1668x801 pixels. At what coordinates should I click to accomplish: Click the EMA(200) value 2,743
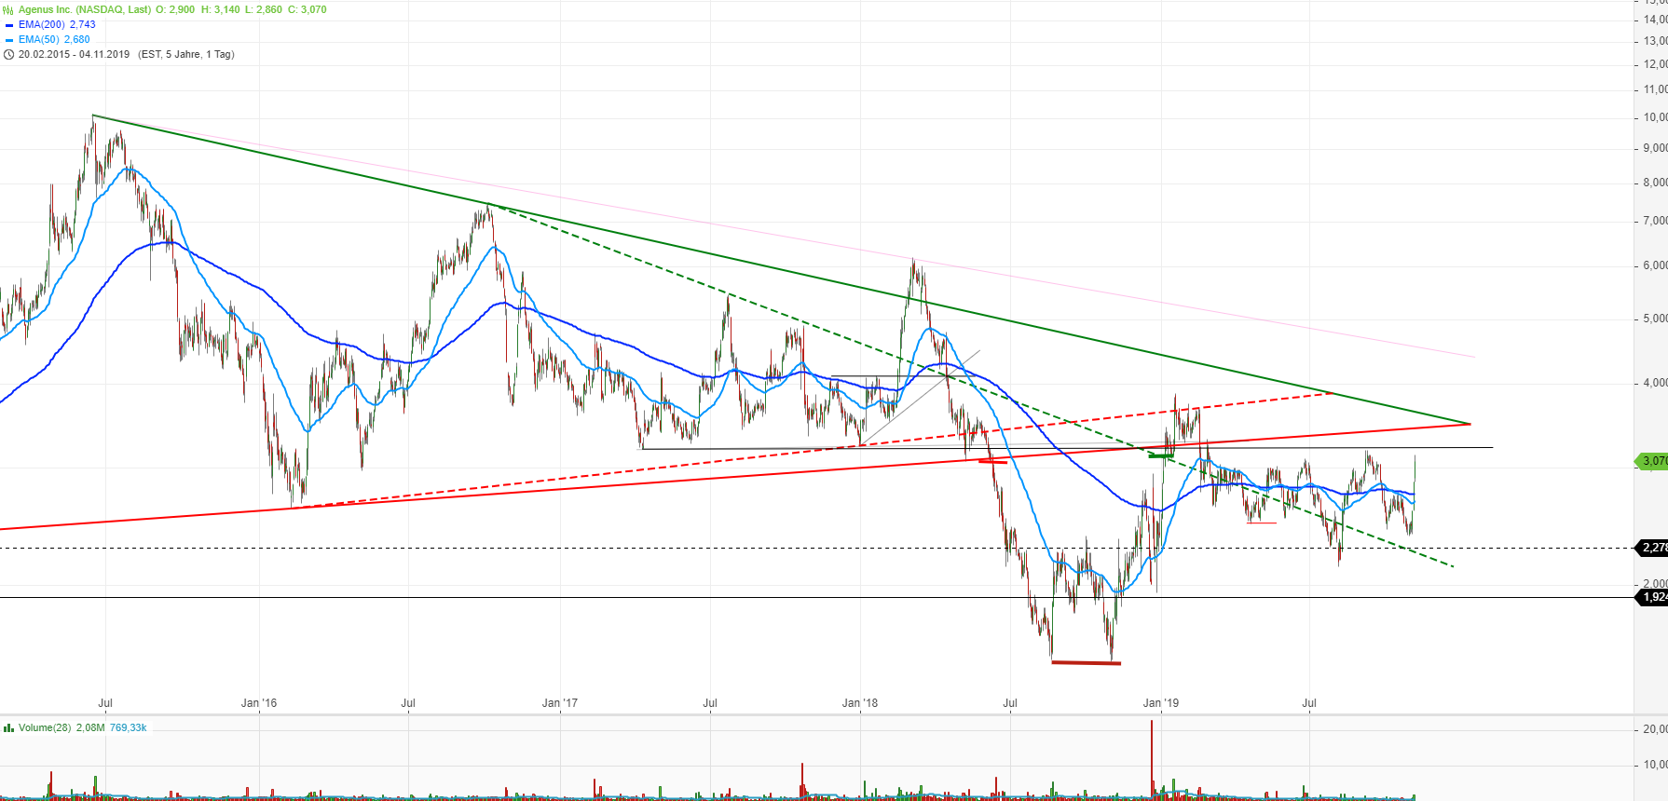(83, 24)
